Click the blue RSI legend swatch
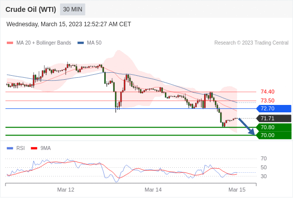293x198 pixels. 10,148
